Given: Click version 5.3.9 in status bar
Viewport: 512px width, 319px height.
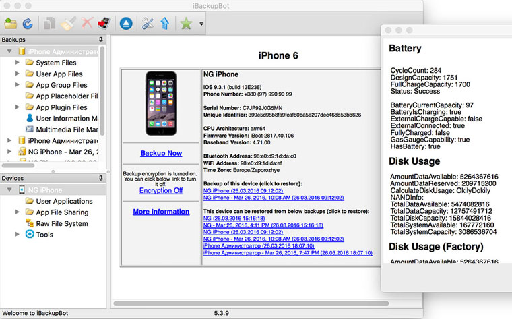Looking at the screenshot, I should [222, 313].
